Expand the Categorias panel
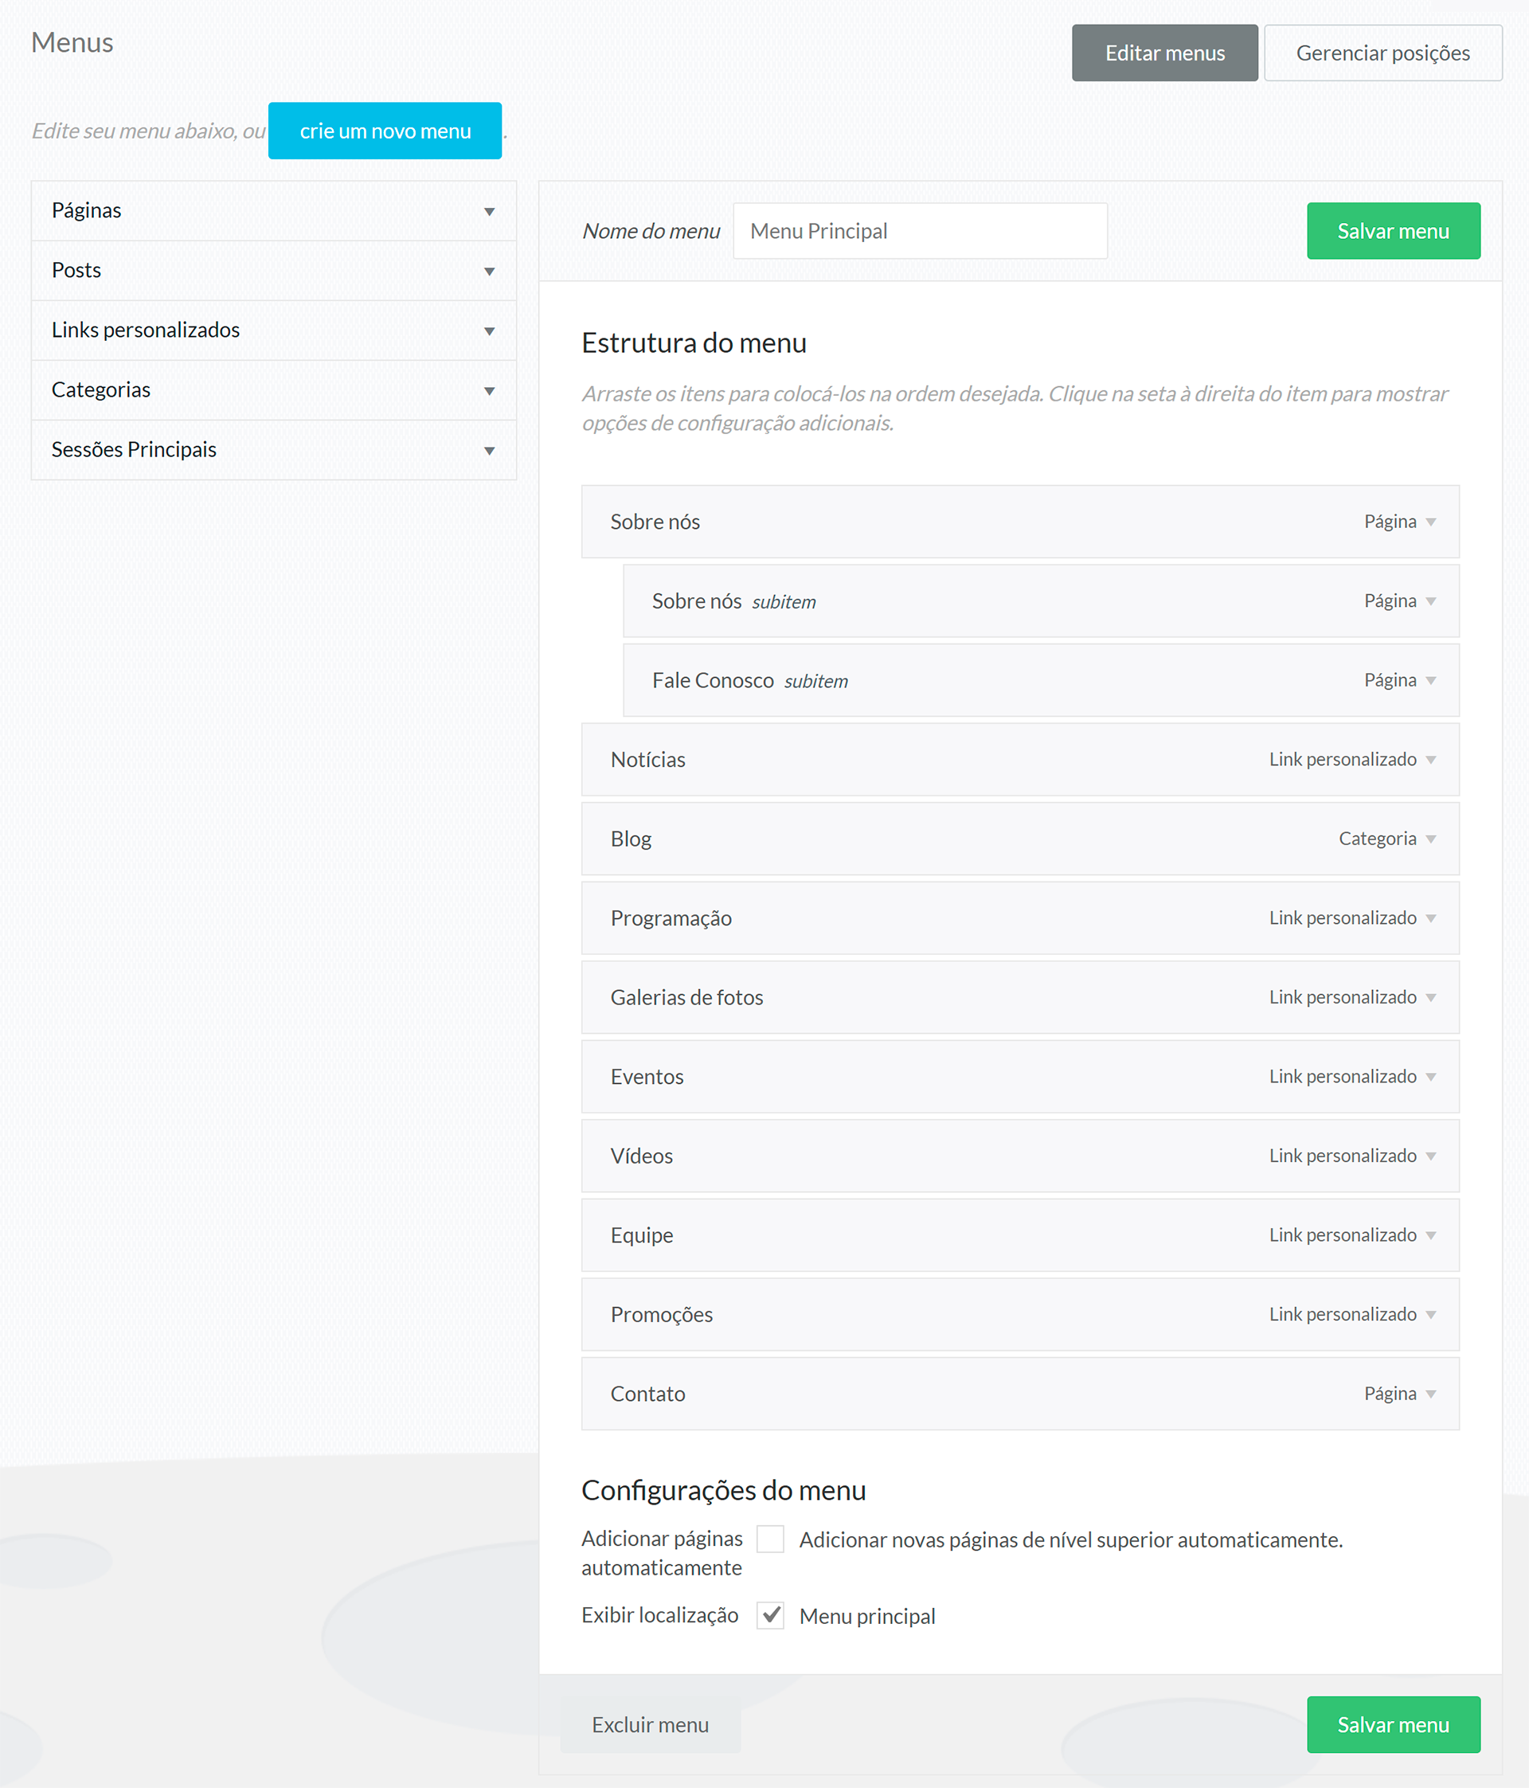 (489, 391)
